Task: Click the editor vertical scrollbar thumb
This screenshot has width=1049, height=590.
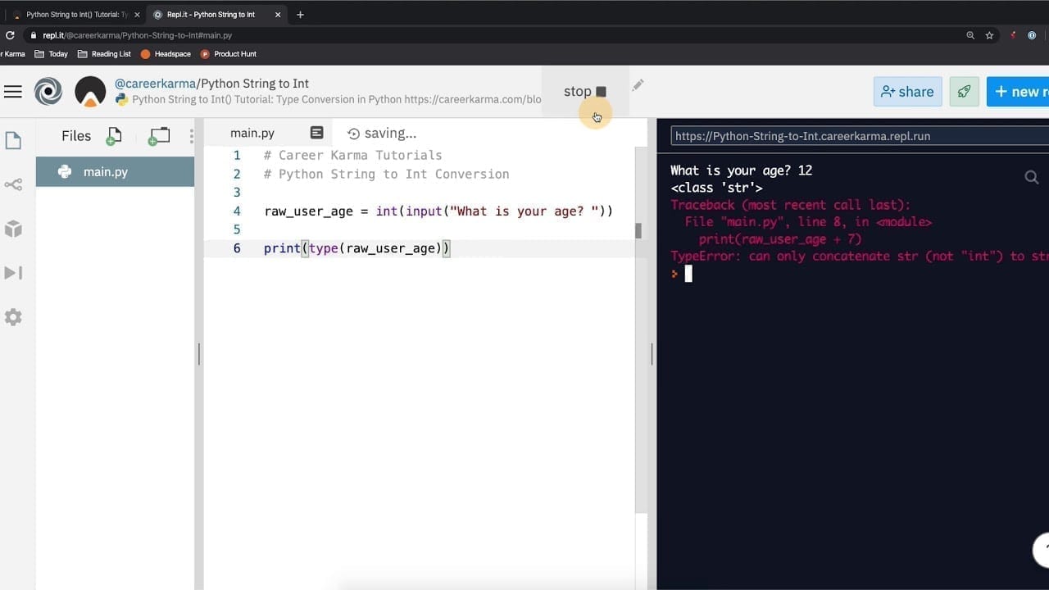Action: point(638,230)
